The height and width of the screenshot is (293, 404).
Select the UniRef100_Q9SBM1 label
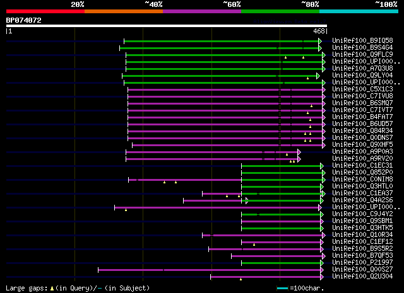[362, 221]
